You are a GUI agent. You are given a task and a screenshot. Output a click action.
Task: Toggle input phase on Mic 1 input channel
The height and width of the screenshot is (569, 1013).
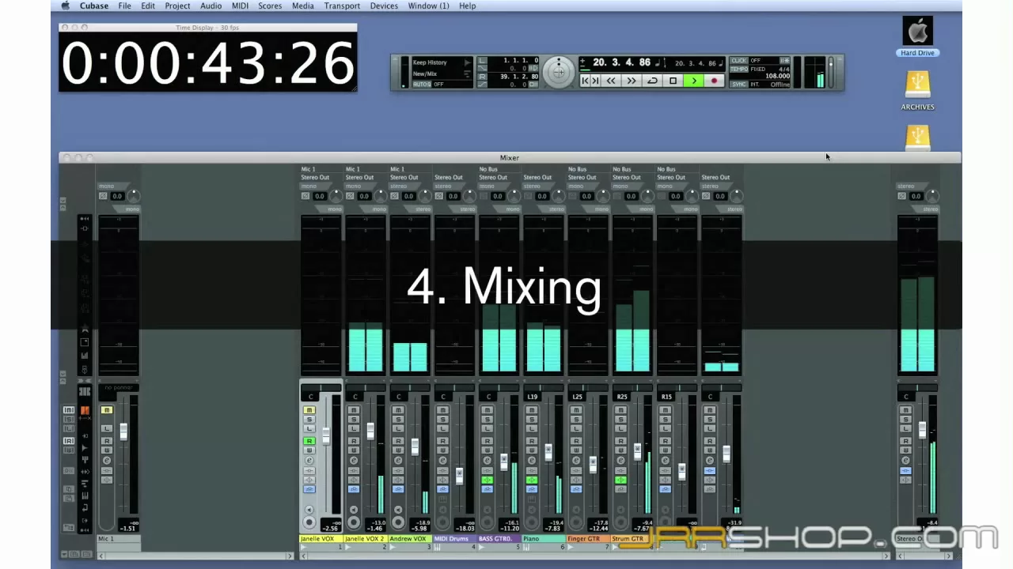pos(104,196)
